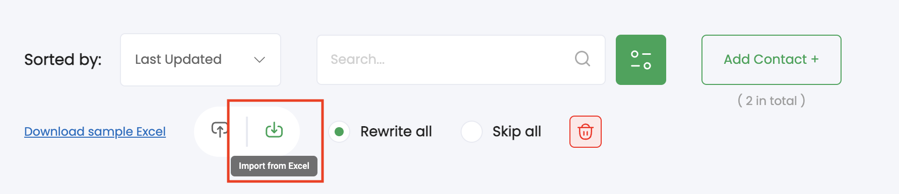The height and width of the screenshot is (194, 899).
Task: Click the Last Updated text in combo box
Action: 178,59
